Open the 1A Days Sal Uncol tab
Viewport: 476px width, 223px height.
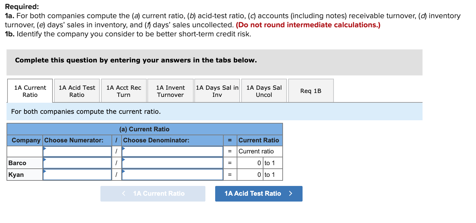pos(264,91)
